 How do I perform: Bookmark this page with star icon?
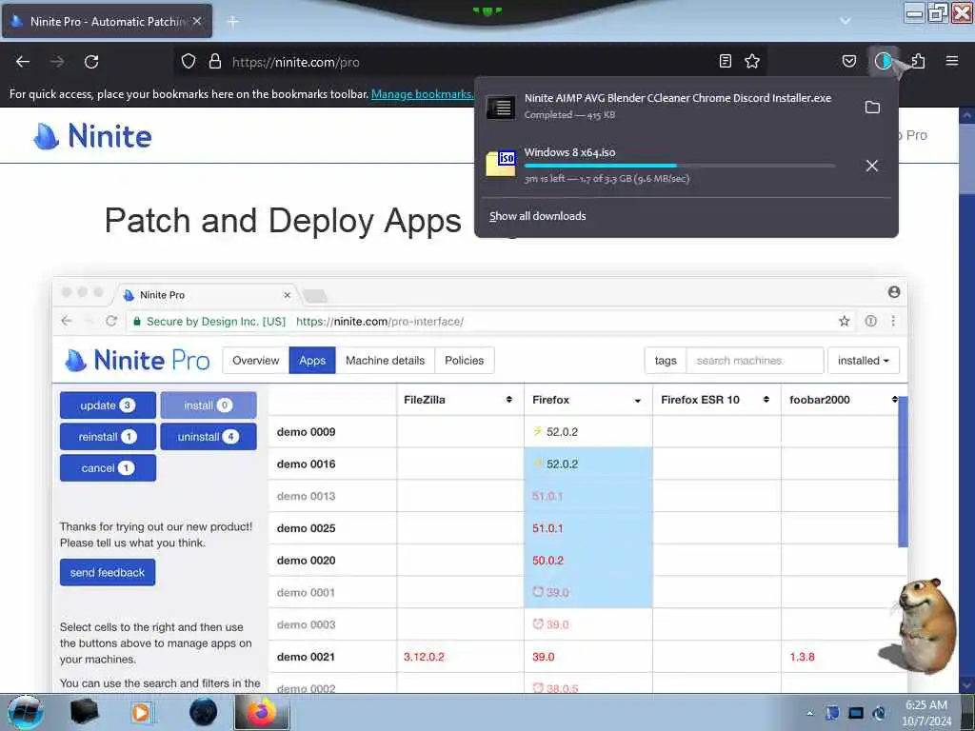[x=752, y=61]
